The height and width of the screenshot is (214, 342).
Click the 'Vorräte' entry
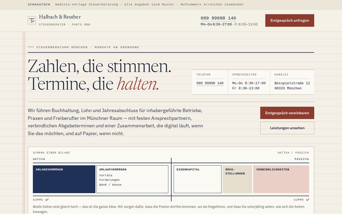(106, 175)
